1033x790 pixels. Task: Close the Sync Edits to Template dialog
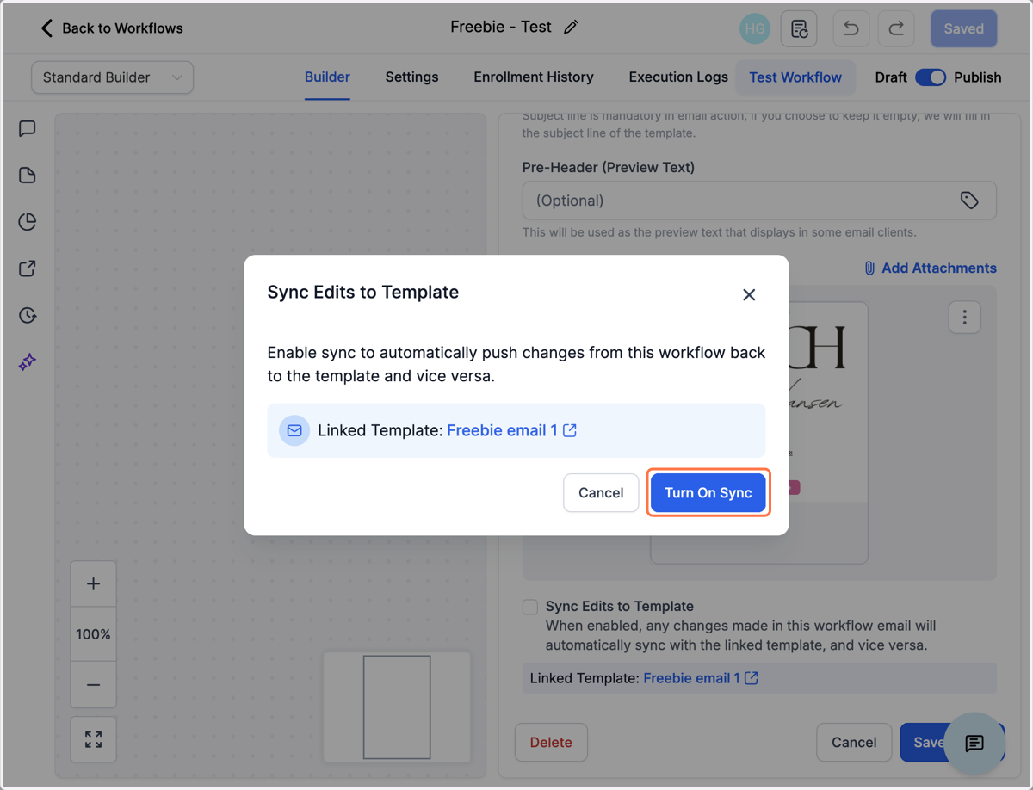click(749, 294)
